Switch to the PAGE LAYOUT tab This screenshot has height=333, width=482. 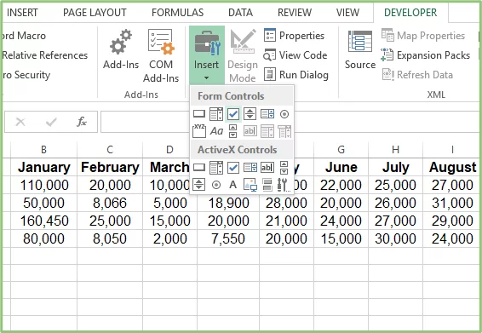tap(95, 13)
